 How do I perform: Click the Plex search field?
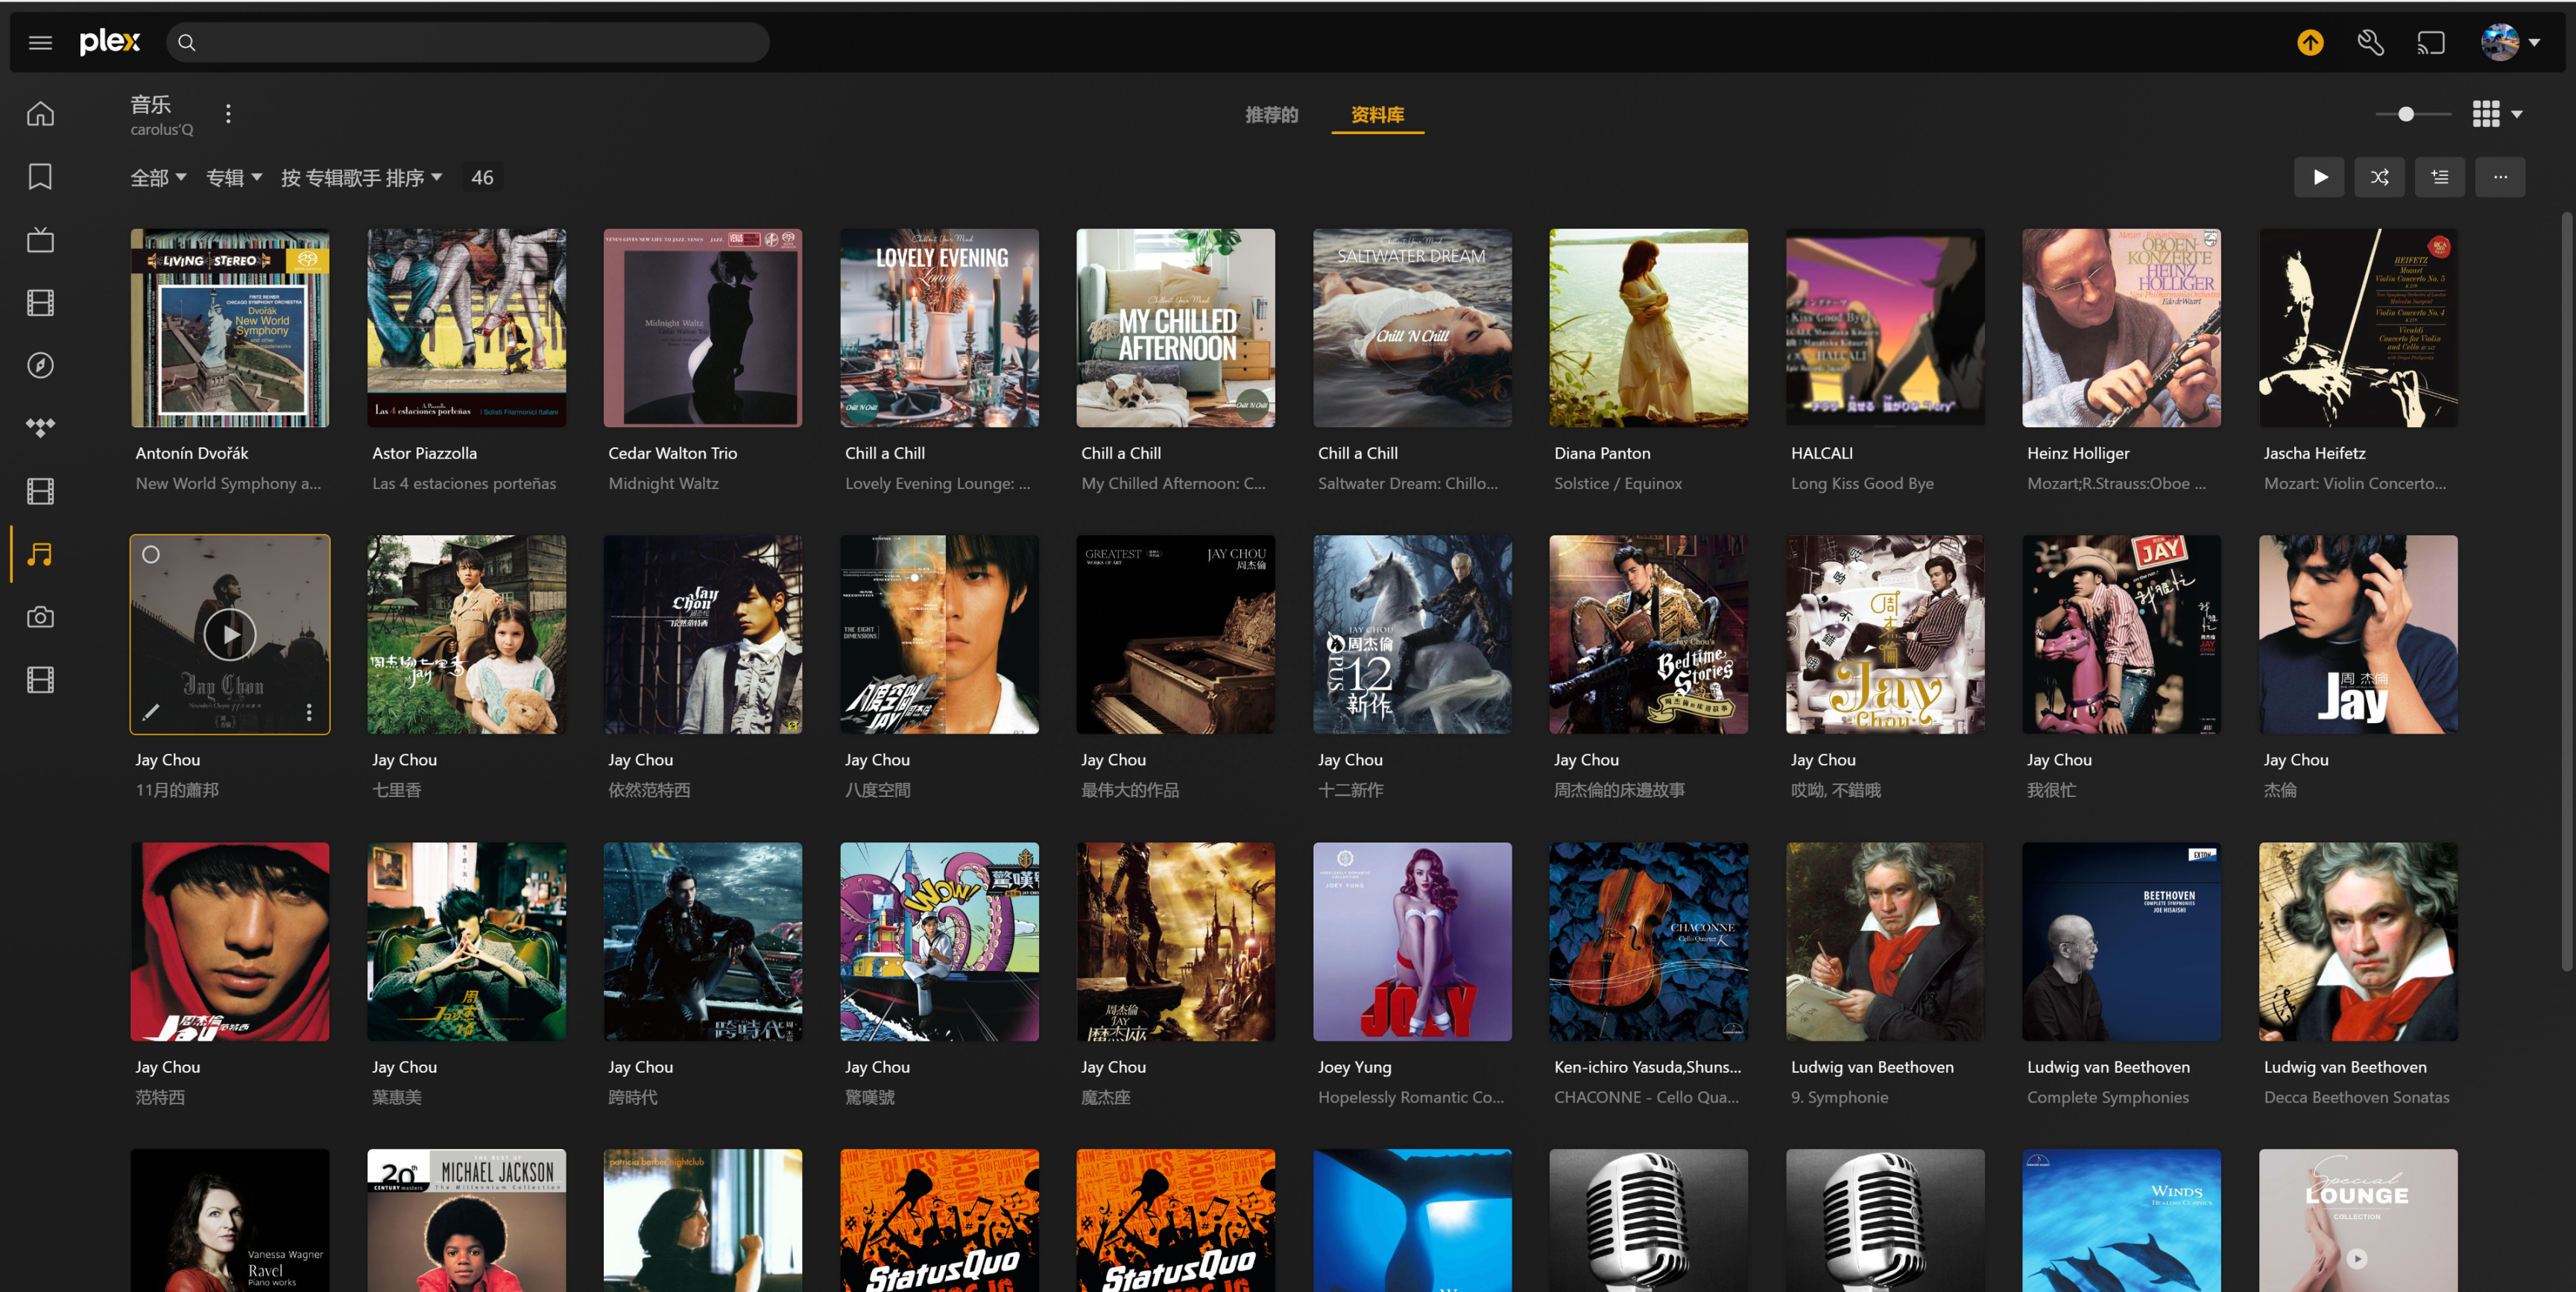(x=468, y=43)
